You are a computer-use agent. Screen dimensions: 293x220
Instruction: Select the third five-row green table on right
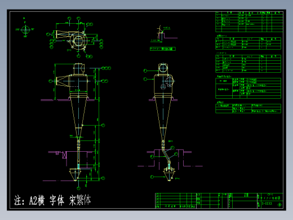[x=248, y=64]
